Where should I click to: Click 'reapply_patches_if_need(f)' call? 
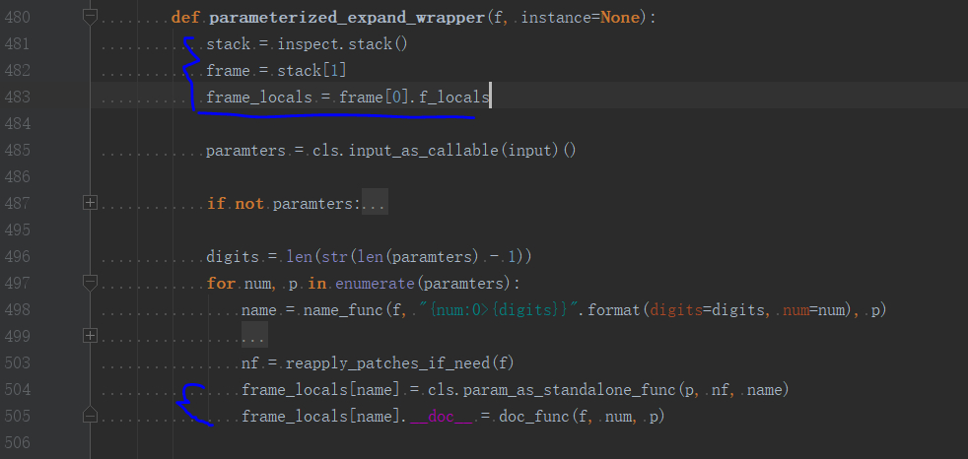tap(400, 362)
